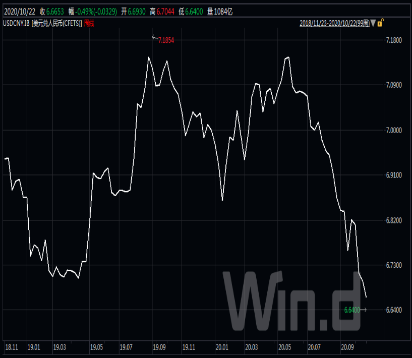This screenshot has height=358, width=412.
Task: Click the 19.09 label on time axis
Action: click(159, 347)
